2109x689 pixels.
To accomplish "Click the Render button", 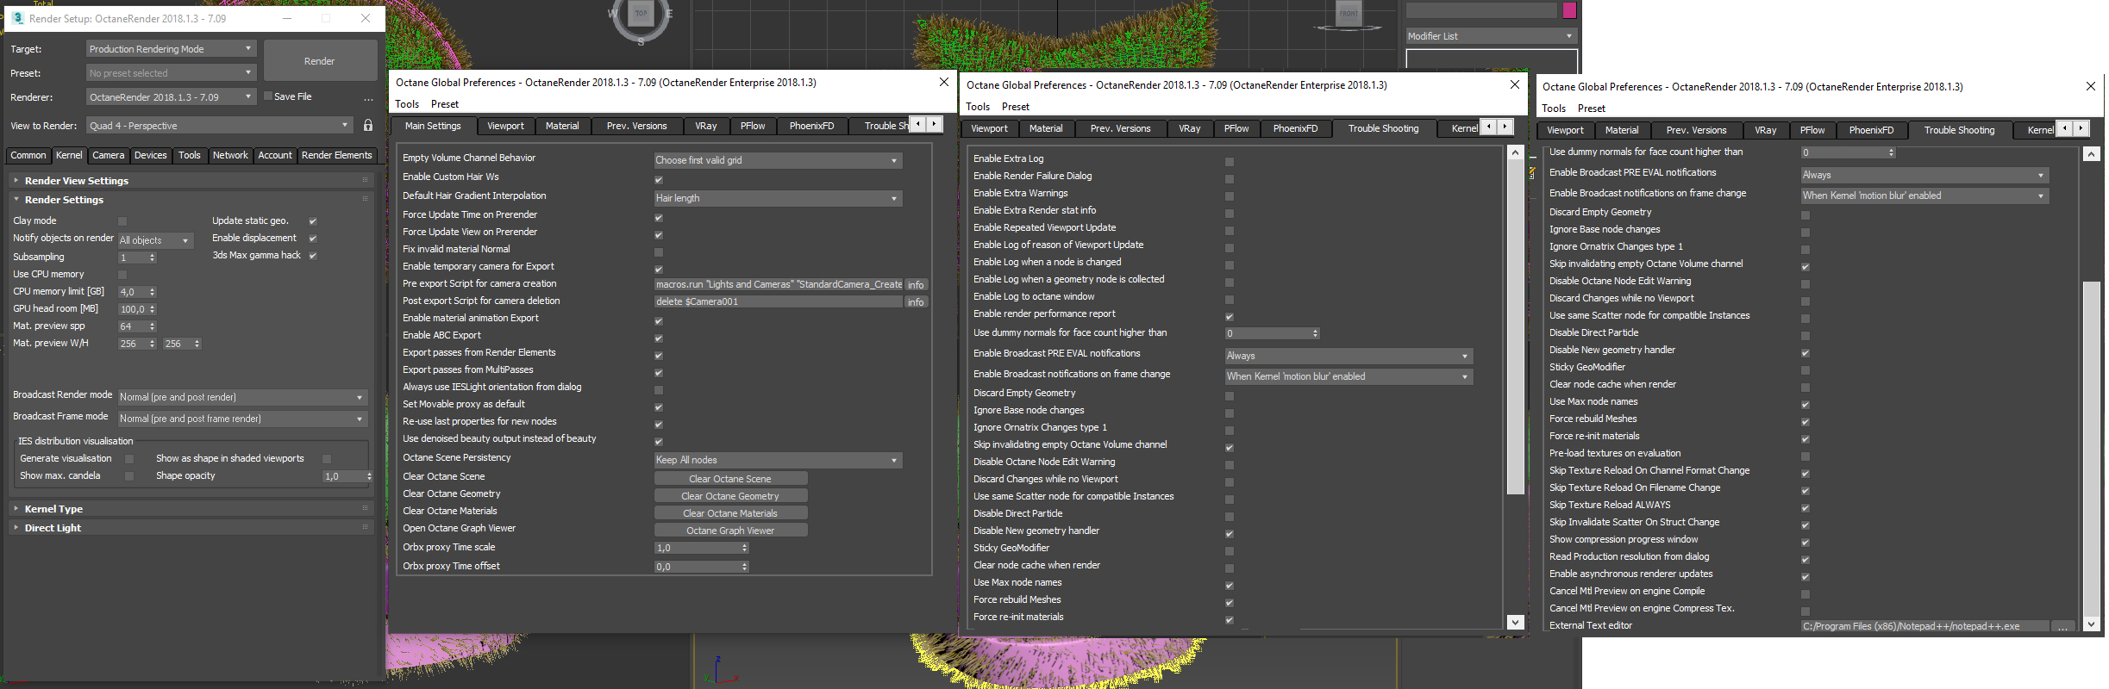I will coord(320,61).
